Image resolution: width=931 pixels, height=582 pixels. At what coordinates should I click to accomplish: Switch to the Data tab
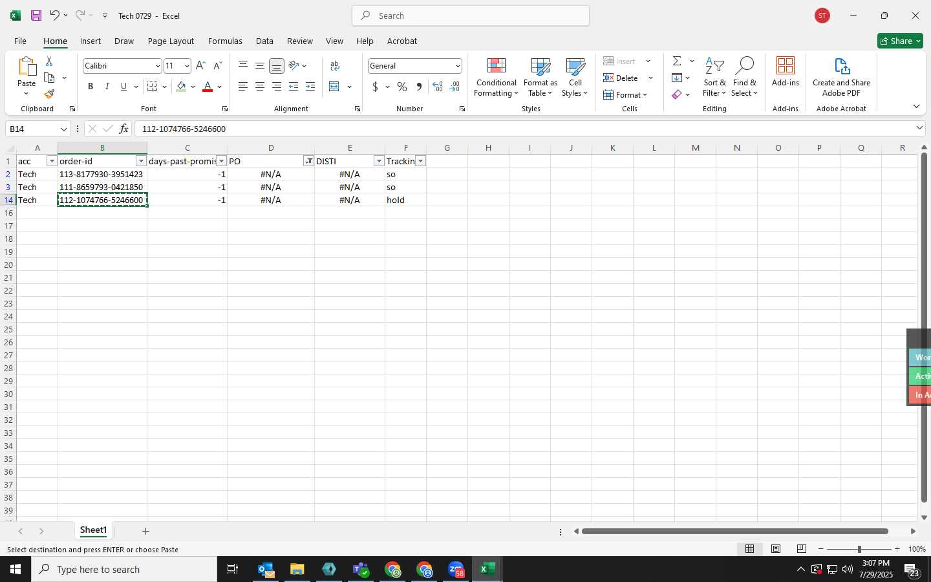[x=264, y=41]
